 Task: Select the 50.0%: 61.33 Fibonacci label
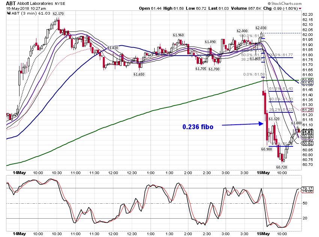click(281, 99)
